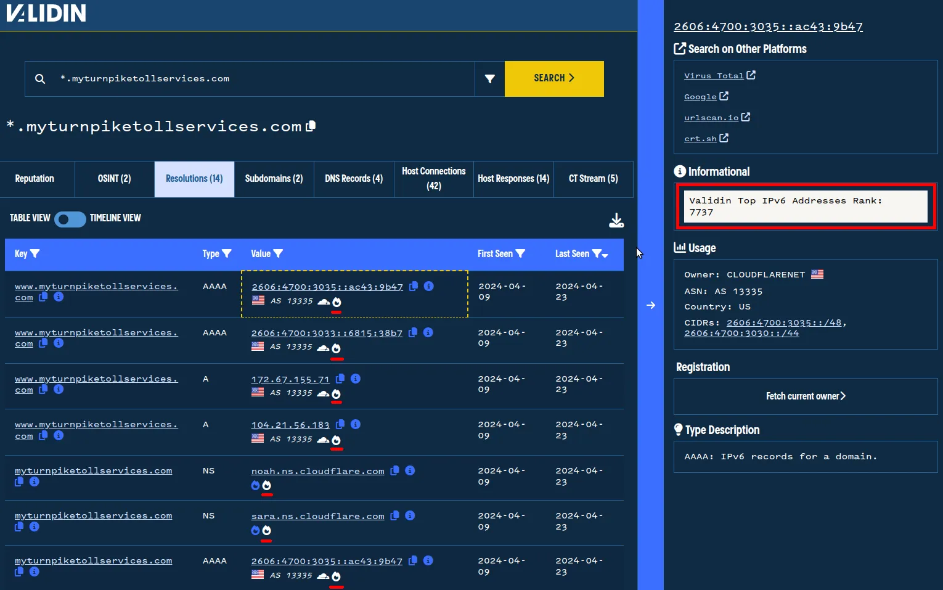The image size is (943, 590).
Task: Click cloud icon under 2606:4700:3033::6815:38b7
Action: pos(323,348)
